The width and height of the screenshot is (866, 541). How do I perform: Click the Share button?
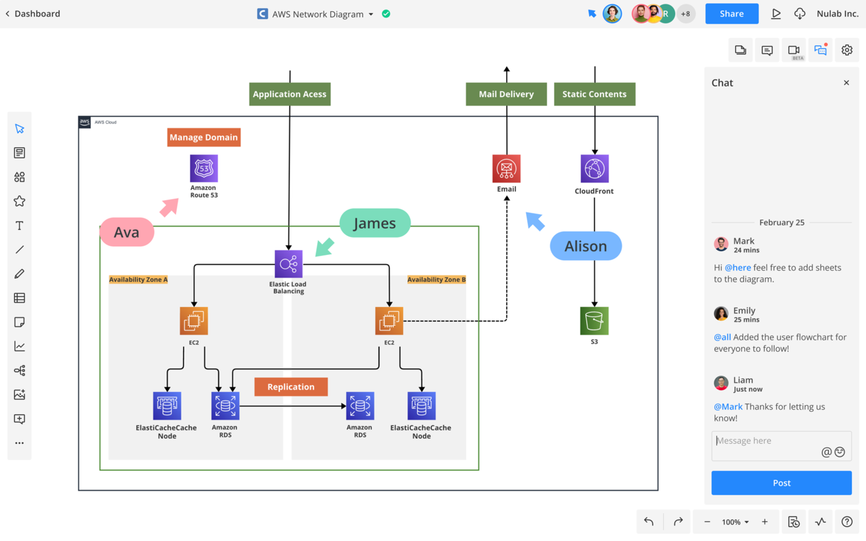(731, 13)
